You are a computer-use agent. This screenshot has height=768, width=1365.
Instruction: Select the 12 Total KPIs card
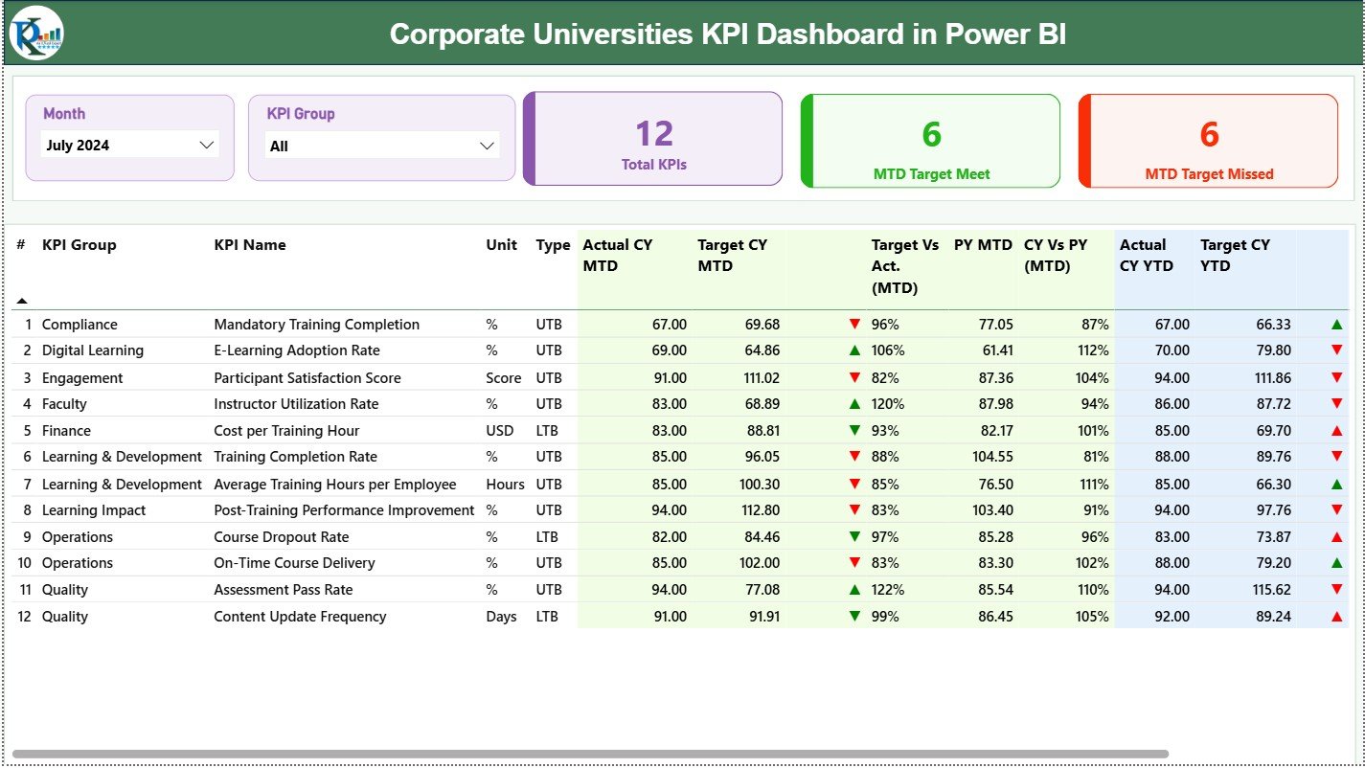tap(652, 138)
